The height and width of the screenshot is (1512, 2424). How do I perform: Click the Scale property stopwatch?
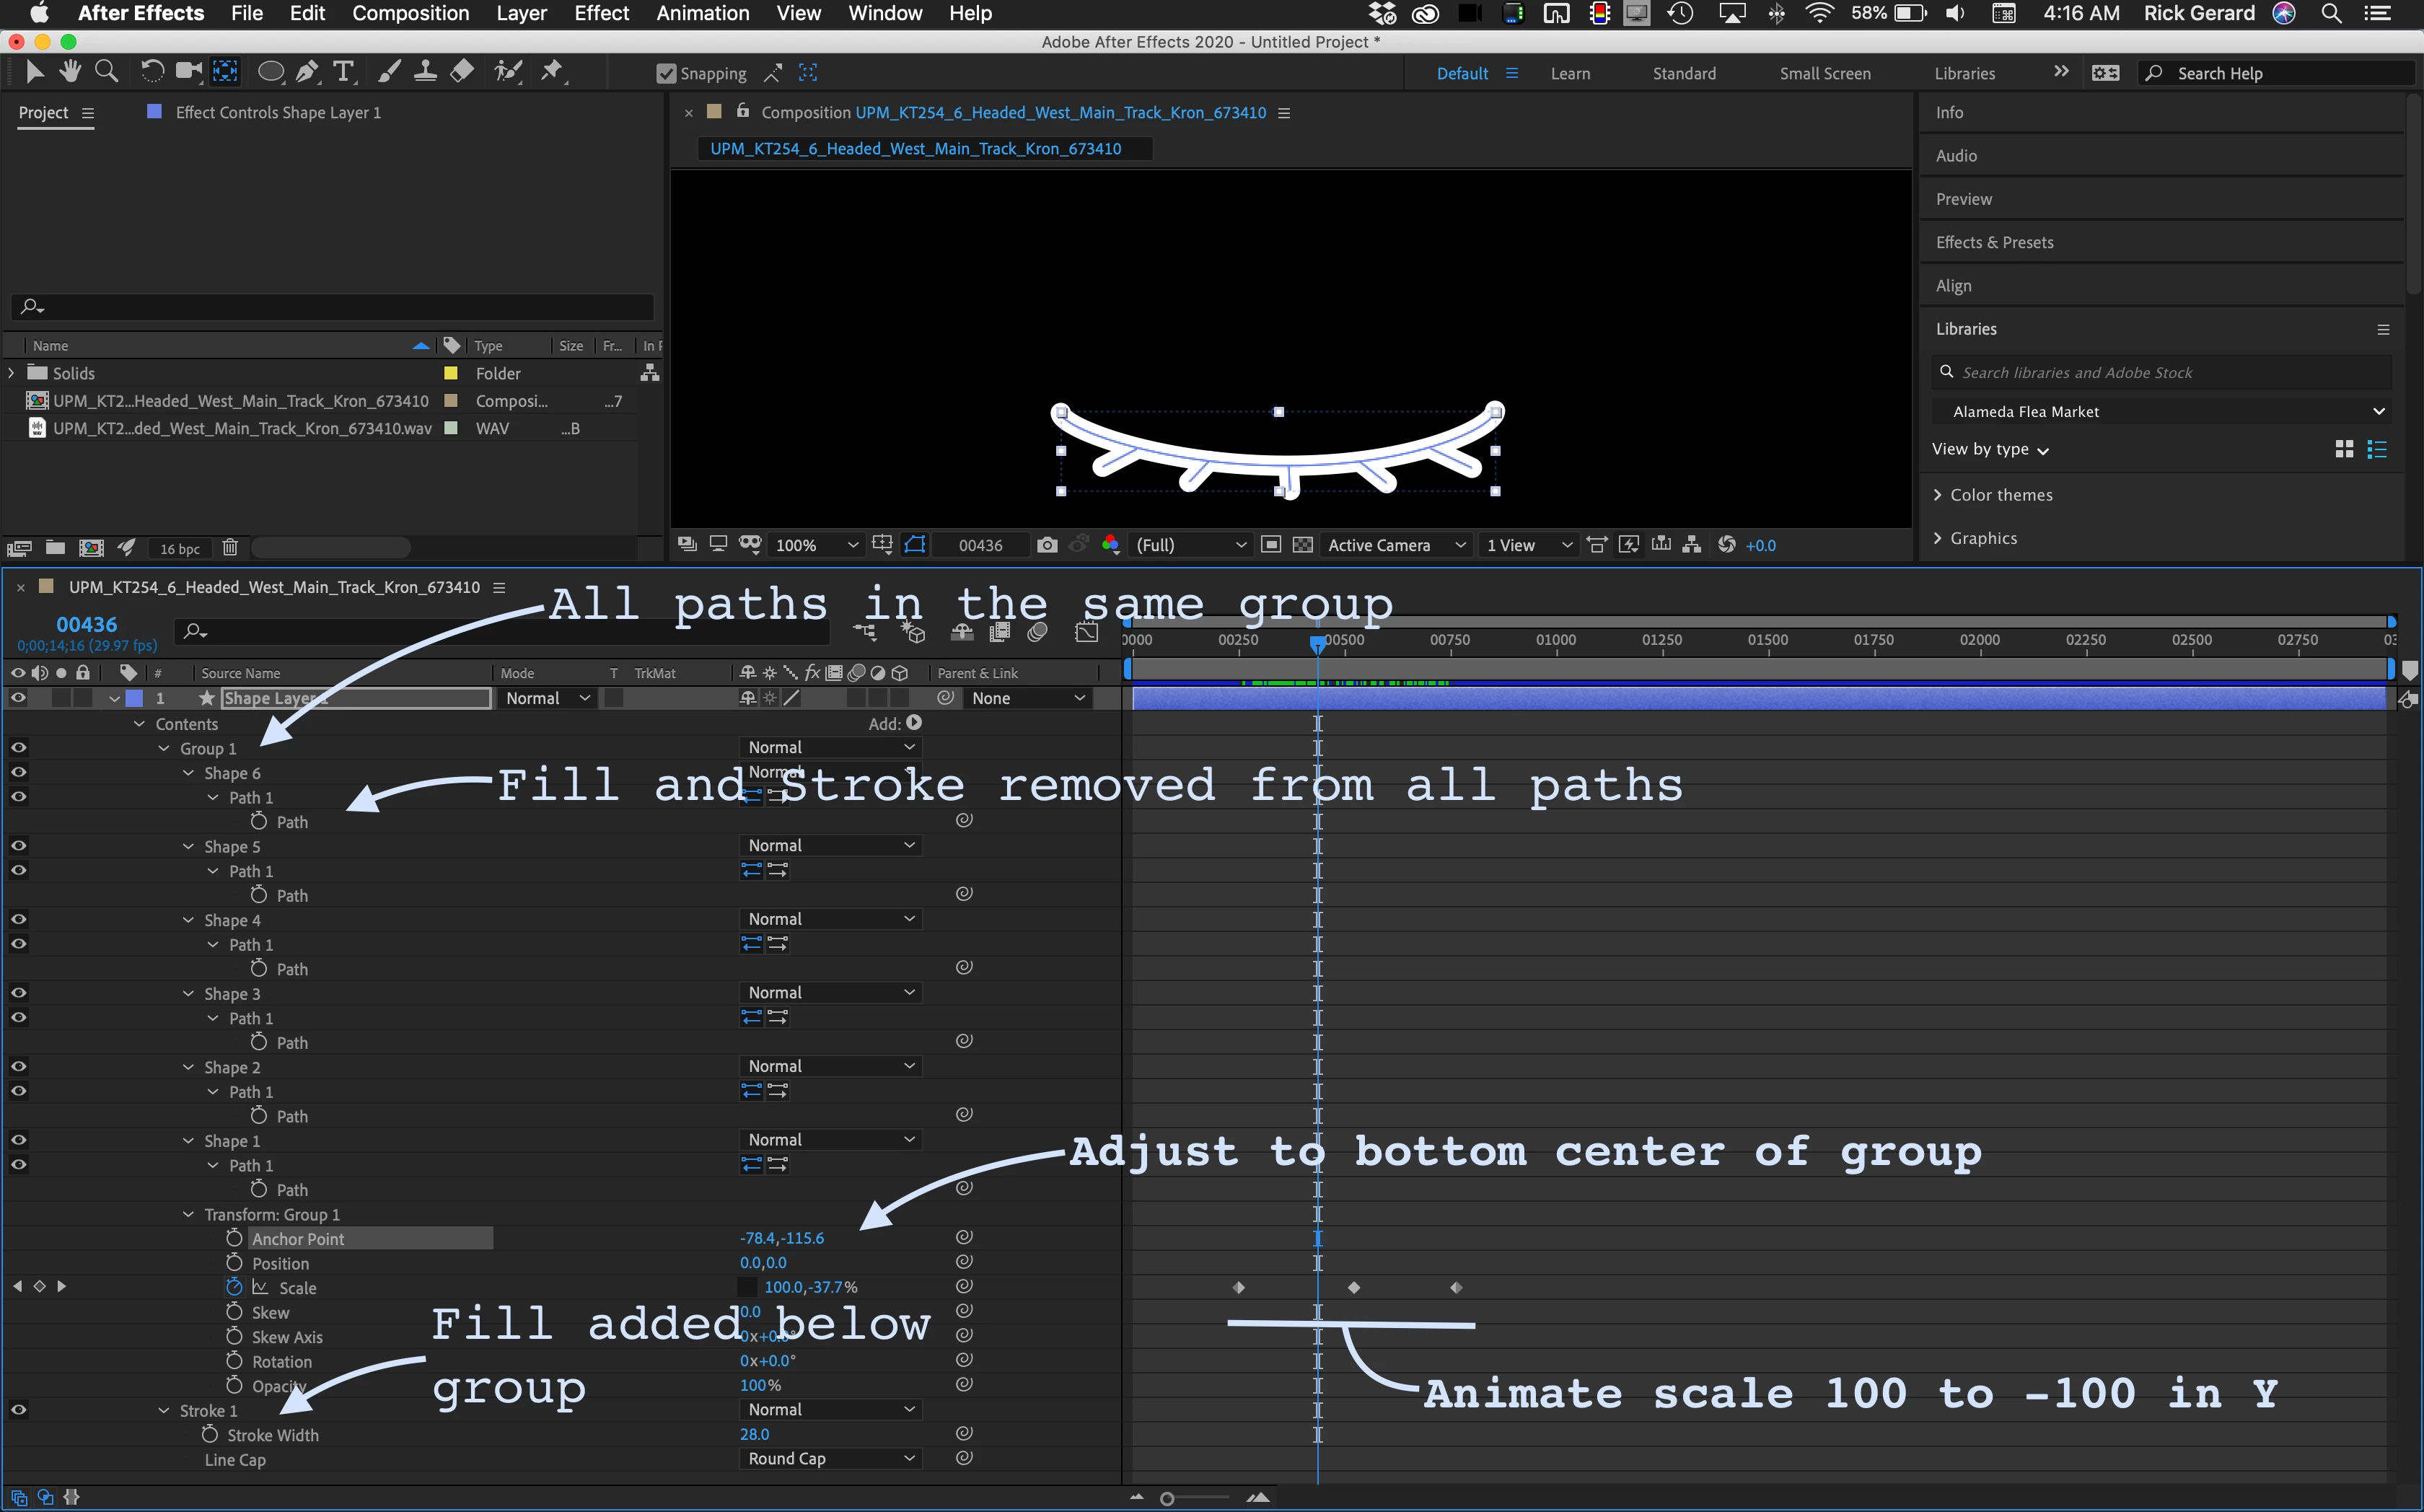point(234,1287)
